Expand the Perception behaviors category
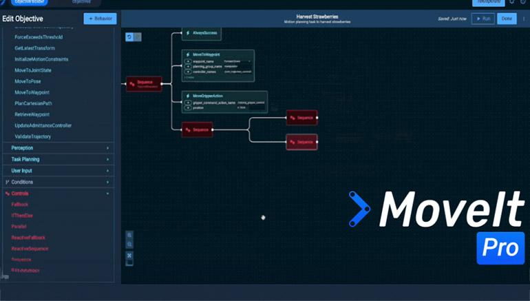530x301 pixels. pyautogui.click(x=59, y=148)
